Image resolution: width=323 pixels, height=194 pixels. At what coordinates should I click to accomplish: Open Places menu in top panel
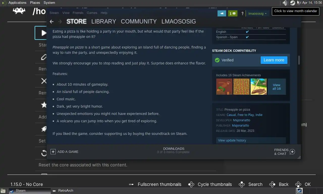click(35, 3)
